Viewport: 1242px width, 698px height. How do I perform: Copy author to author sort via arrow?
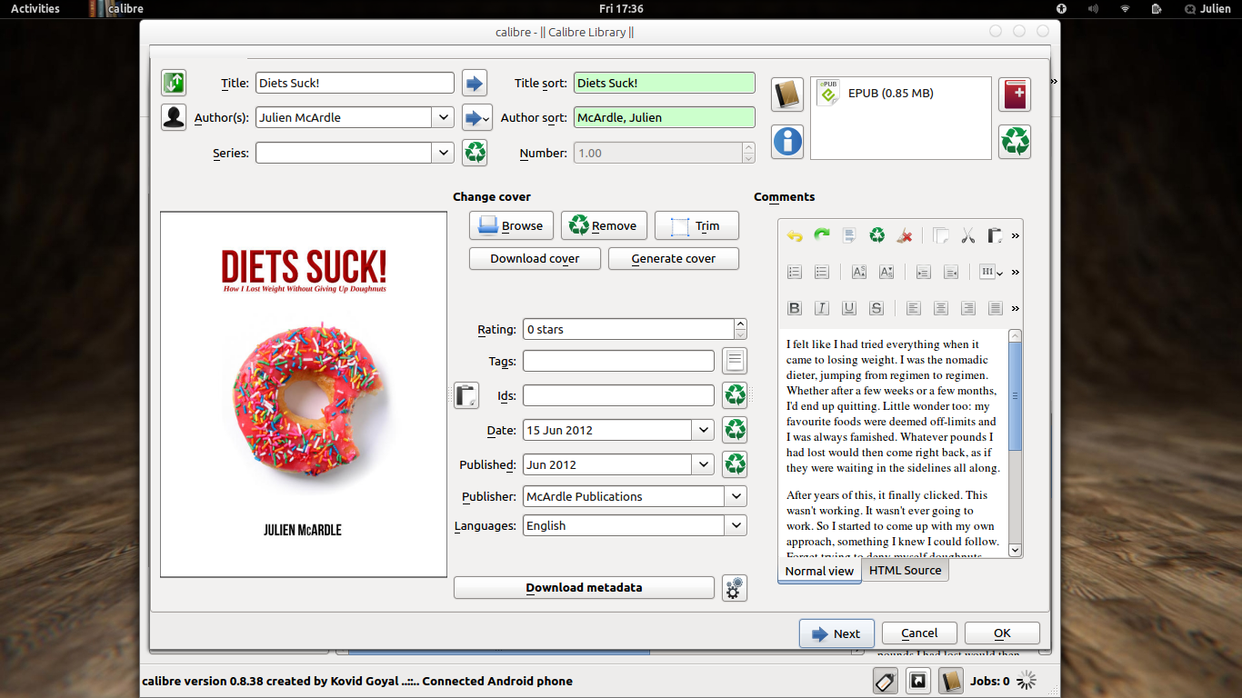[x=476, y=117]
